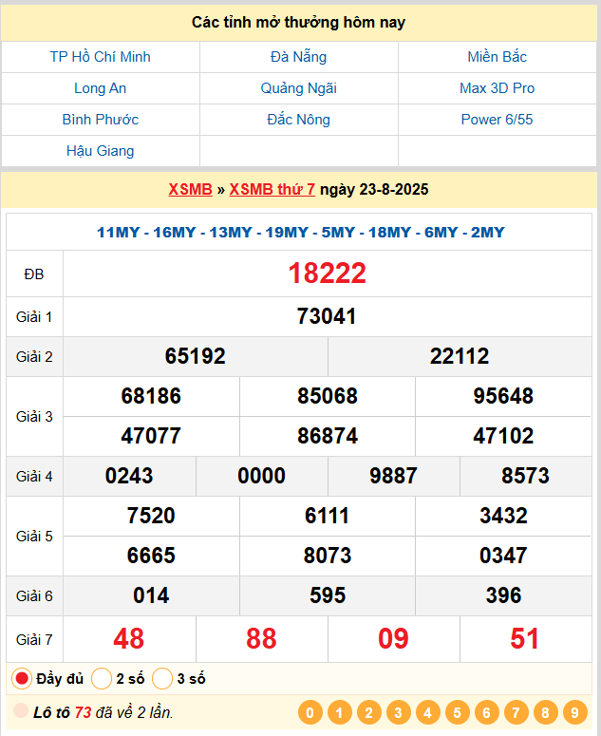The height and width of the screenshot is (736, 601).
Task: Click the ĐB row label
Action: [x=34, y=274]
